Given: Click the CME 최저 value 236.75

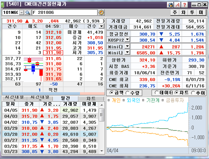Looking at the screenshot, I should (x=147, y=86).
